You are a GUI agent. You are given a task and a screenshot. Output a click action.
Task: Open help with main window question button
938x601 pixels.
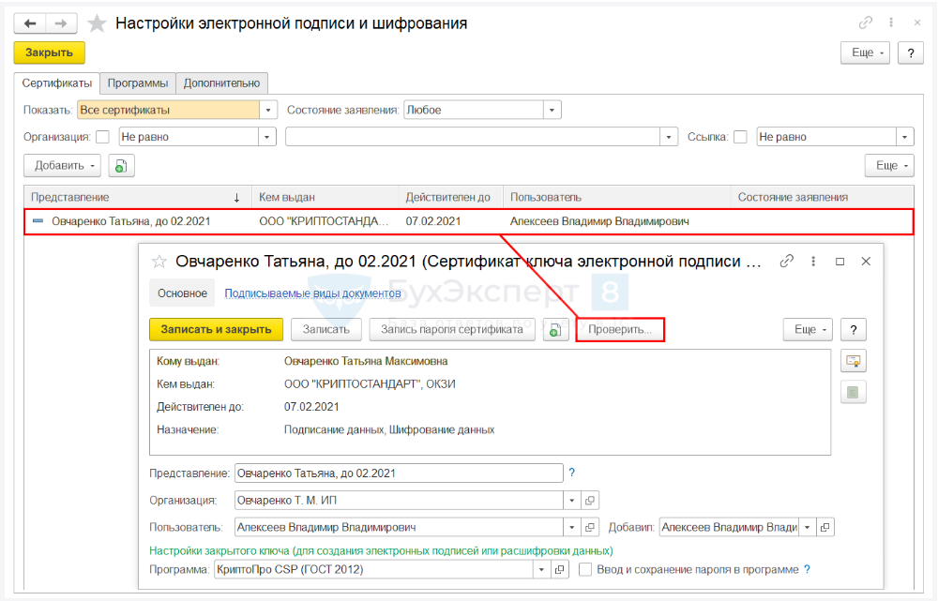[911, 53]
